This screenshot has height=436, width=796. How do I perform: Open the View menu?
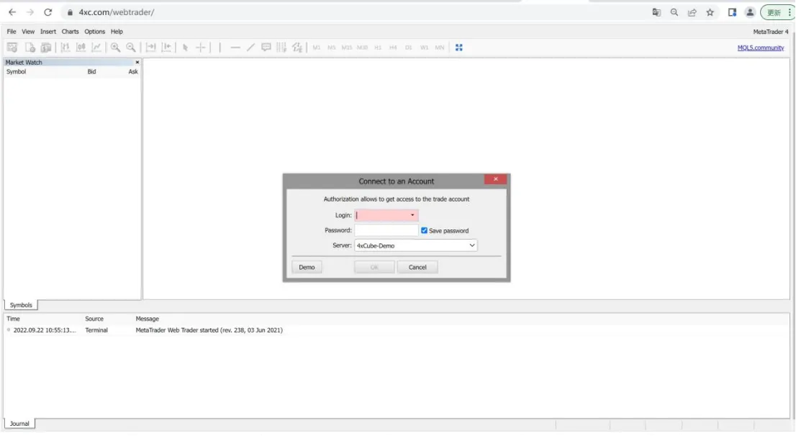click(28, 32)
